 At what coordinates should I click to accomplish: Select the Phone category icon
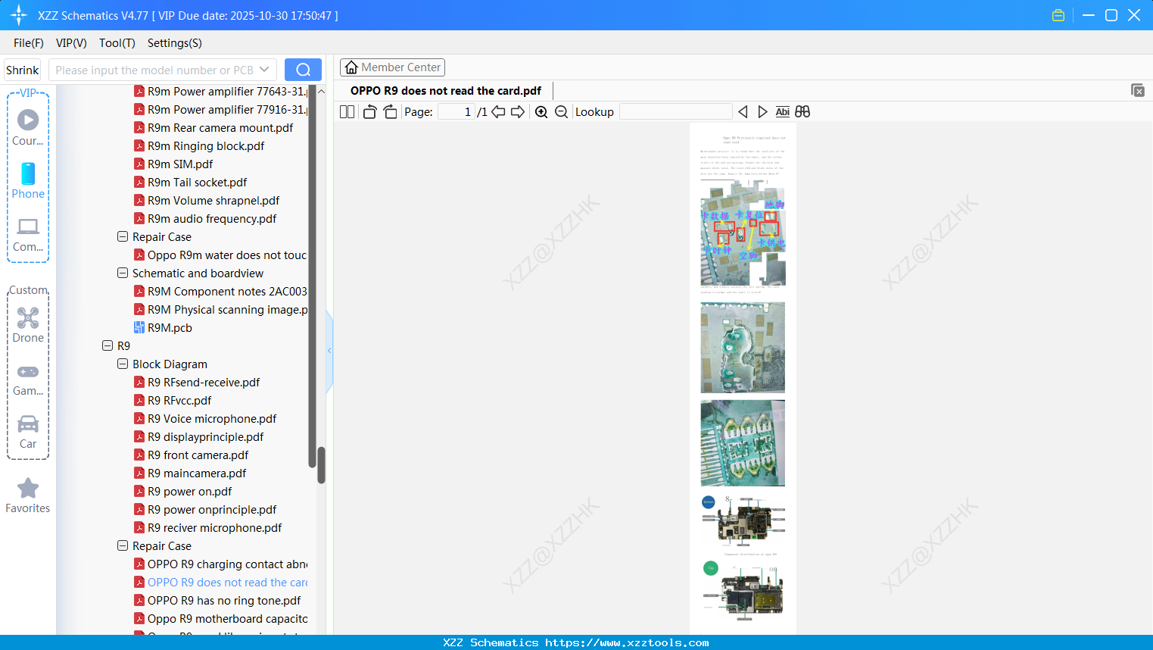[x=28, y=180]
